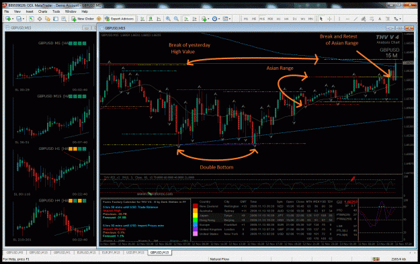The width and height of the screenshot is (420, 264).
Task: Open the Tools menu
Action: click(56, 11)
